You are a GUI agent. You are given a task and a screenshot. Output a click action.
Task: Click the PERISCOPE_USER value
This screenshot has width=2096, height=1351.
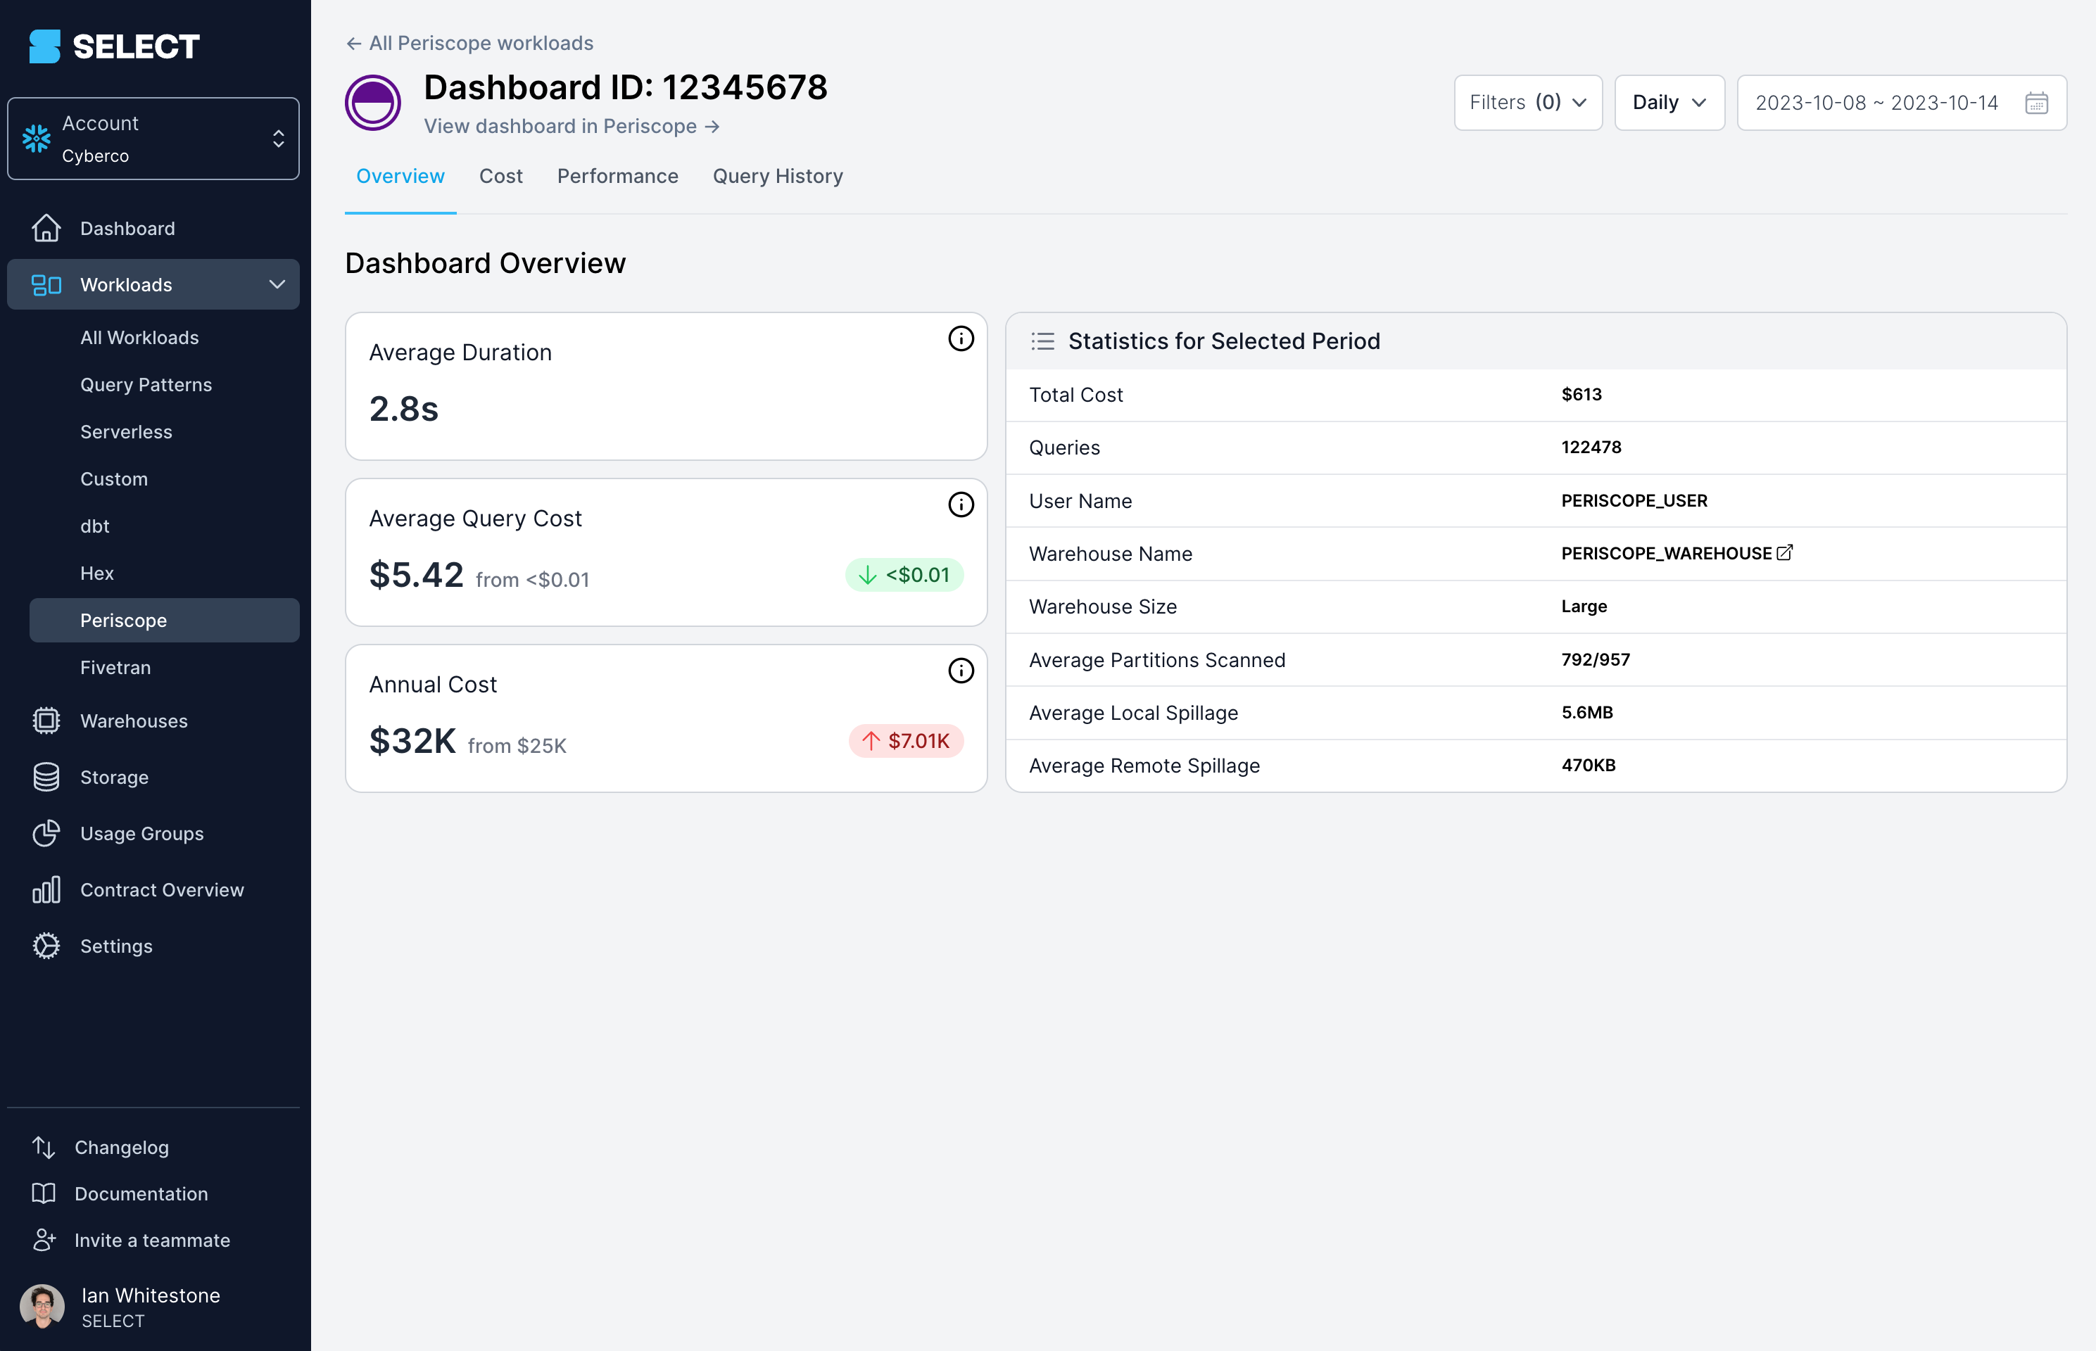[x=1634, y=501]
